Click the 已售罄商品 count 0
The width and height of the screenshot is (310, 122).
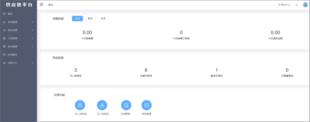coord(287,70)
